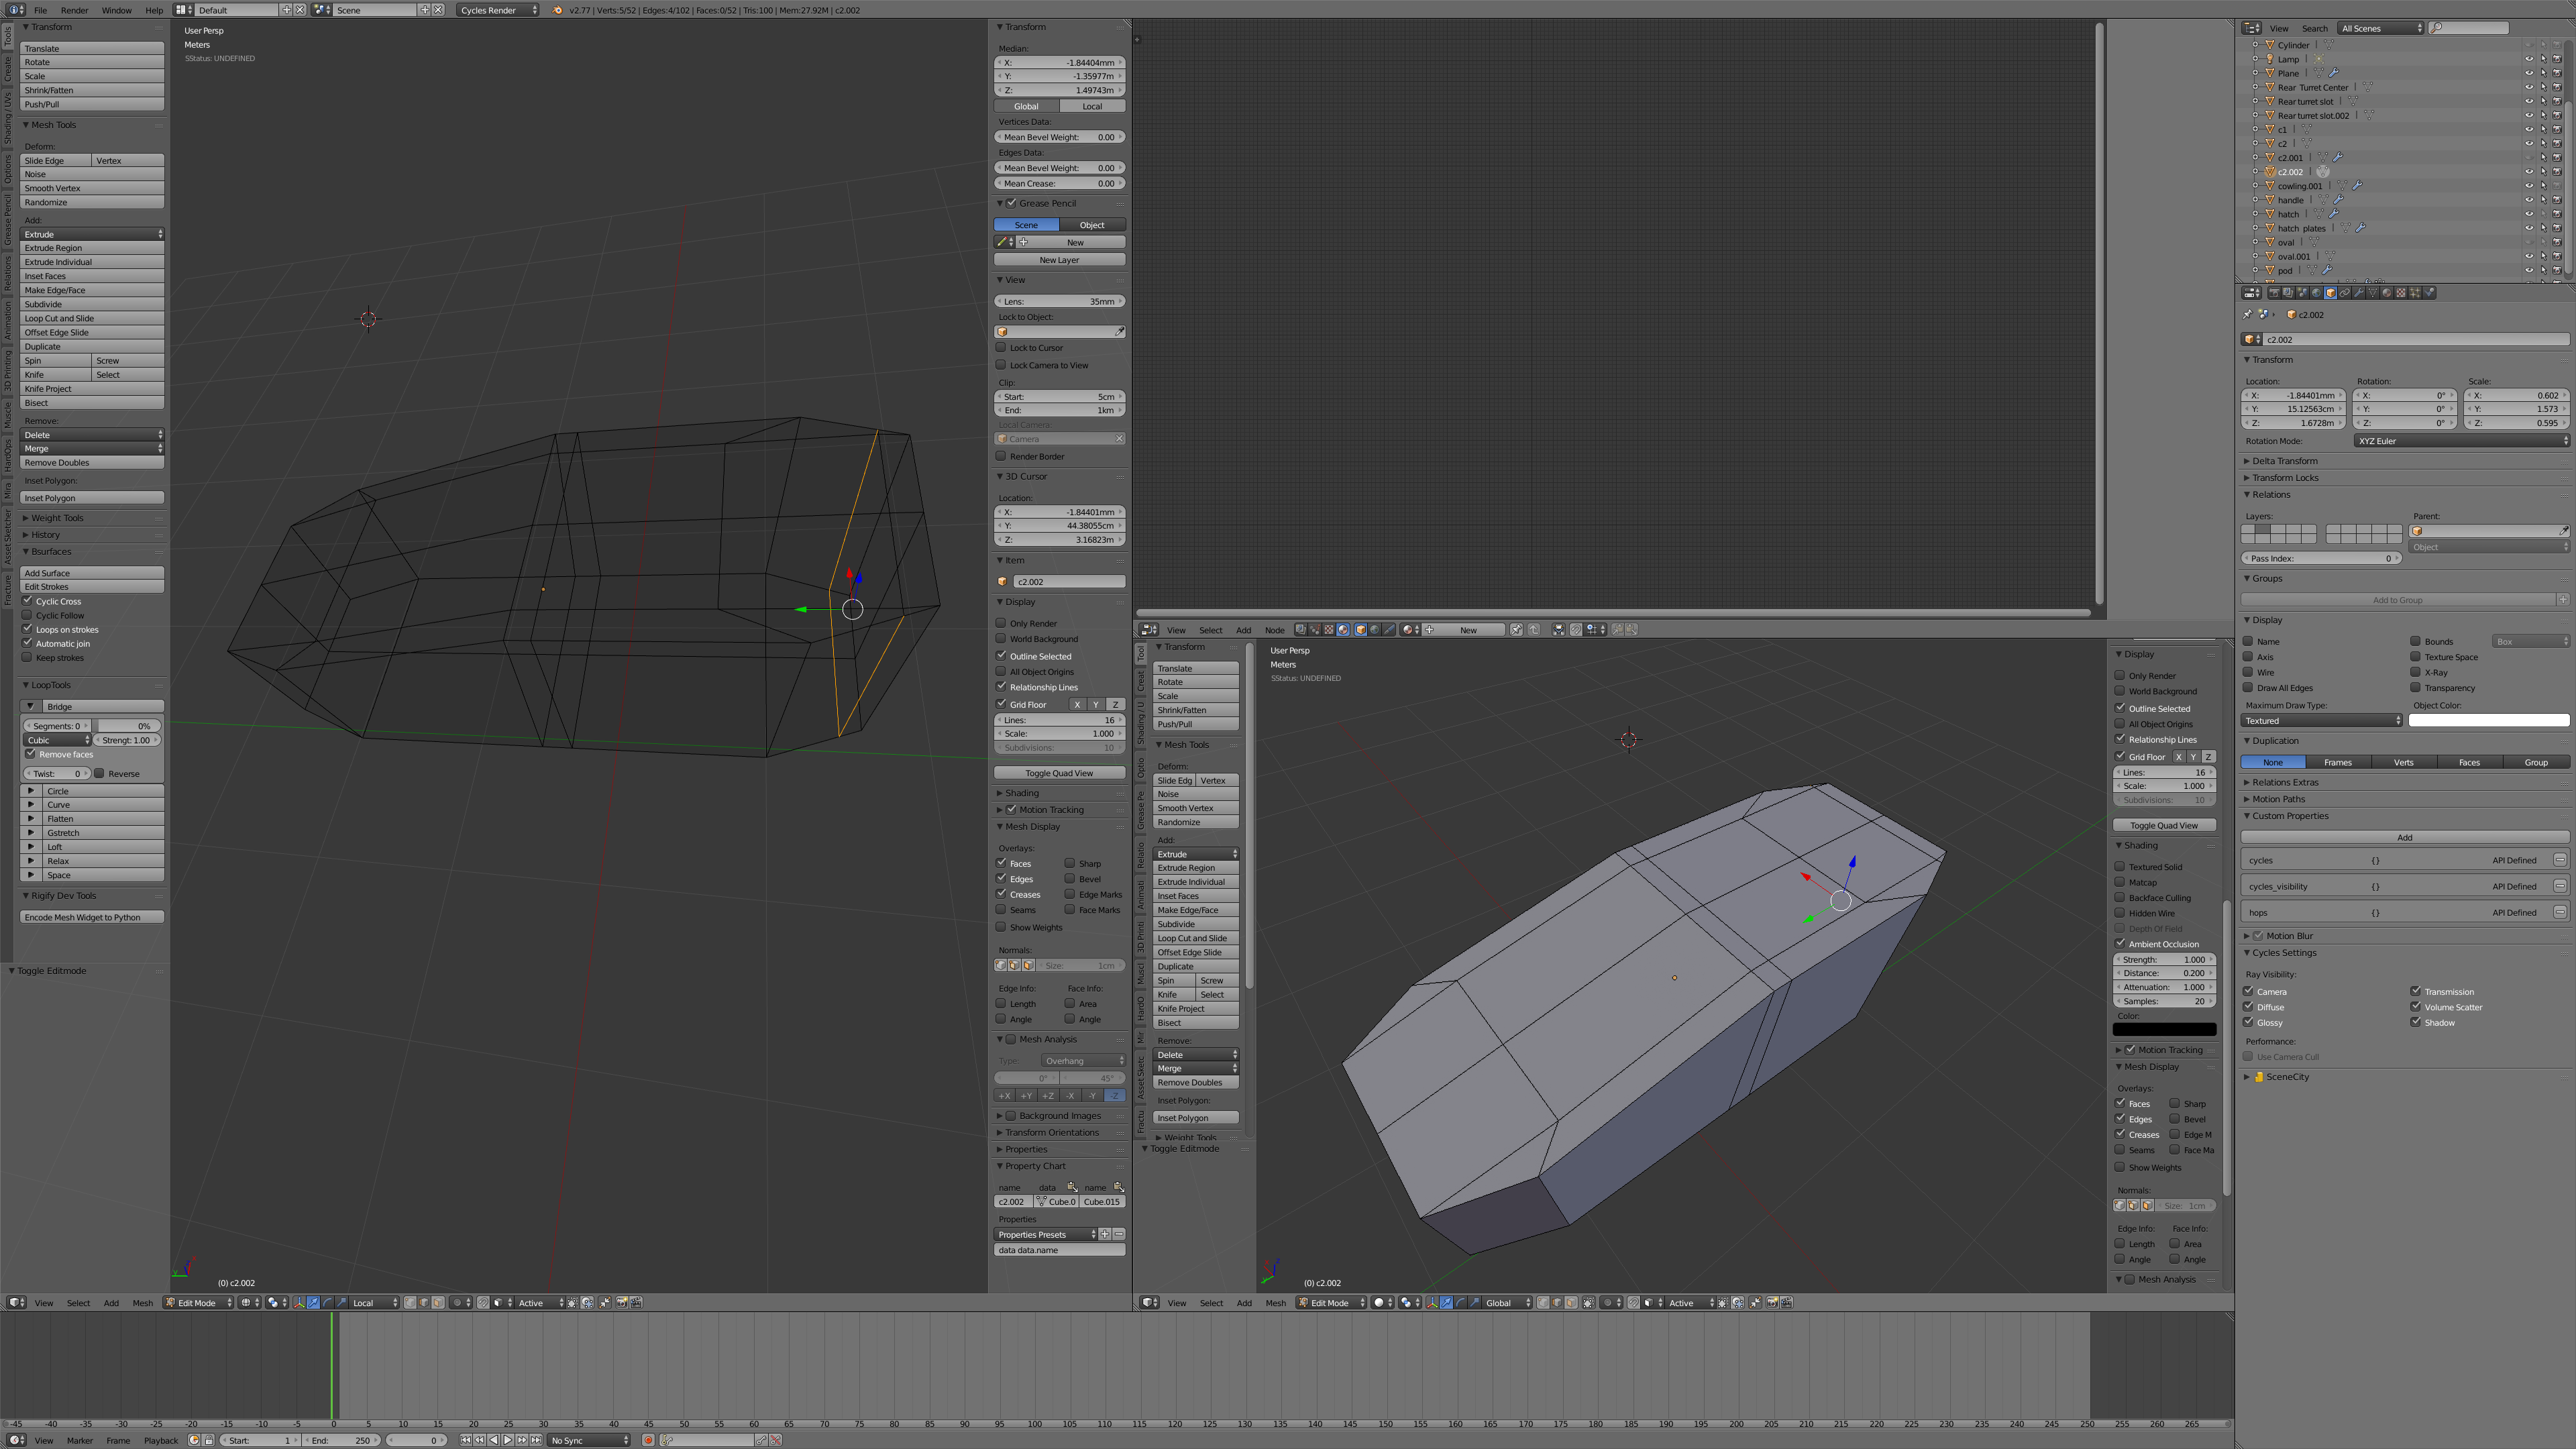This screenshot has width=2576, height=1449.
Task: Open Mesh menu in left viewport header
Action: tap(143, 1303)
